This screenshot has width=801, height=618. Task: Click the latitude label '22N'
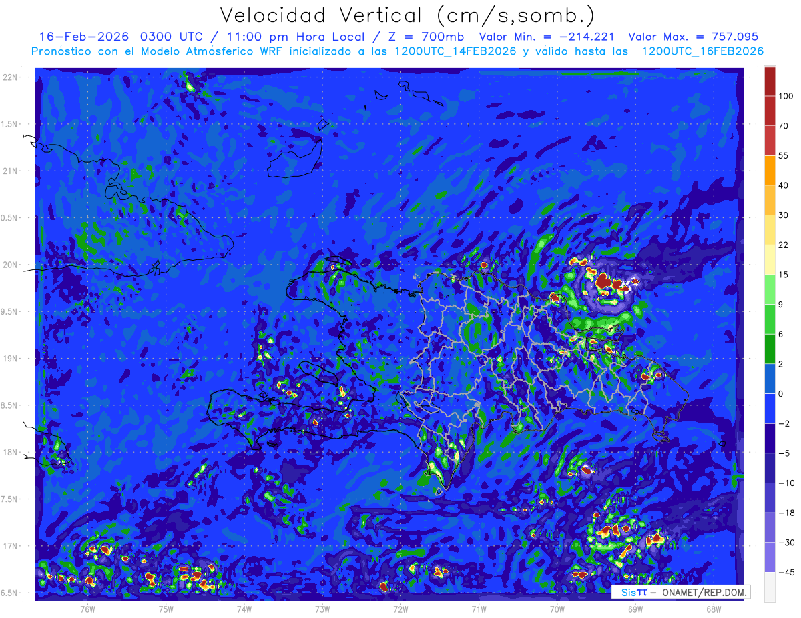pos(10,77)
